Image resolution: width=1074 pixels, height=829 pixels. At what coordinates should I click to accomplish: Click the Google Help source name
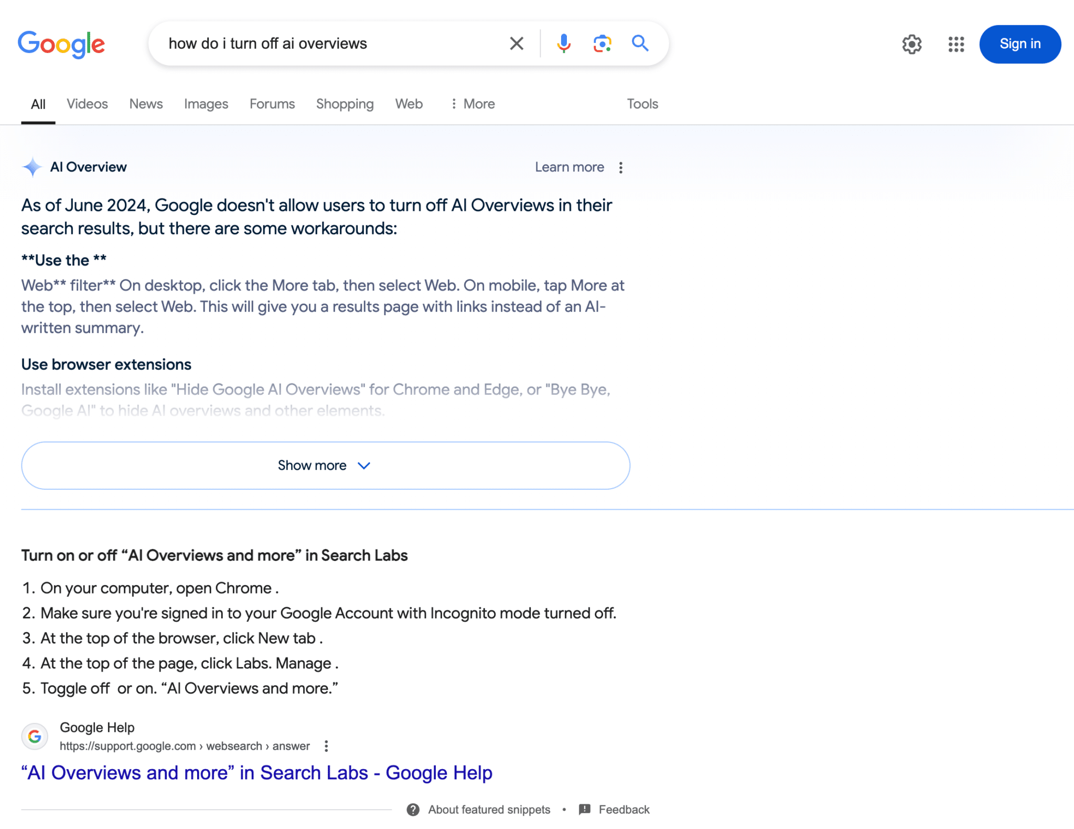(x=97, y=727)
